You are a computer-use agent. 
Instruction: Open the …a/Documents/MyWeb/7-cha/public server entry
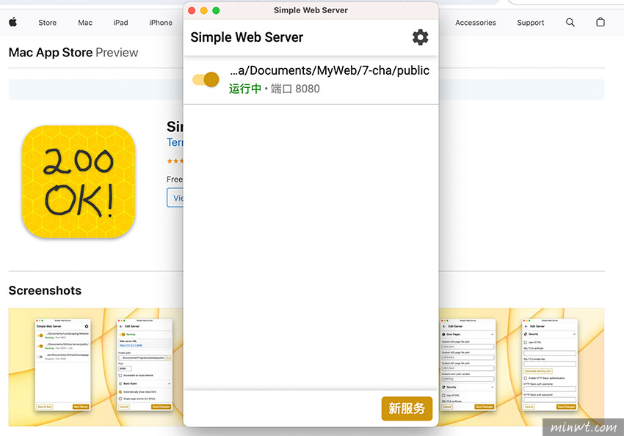click(x=311, y=80)
